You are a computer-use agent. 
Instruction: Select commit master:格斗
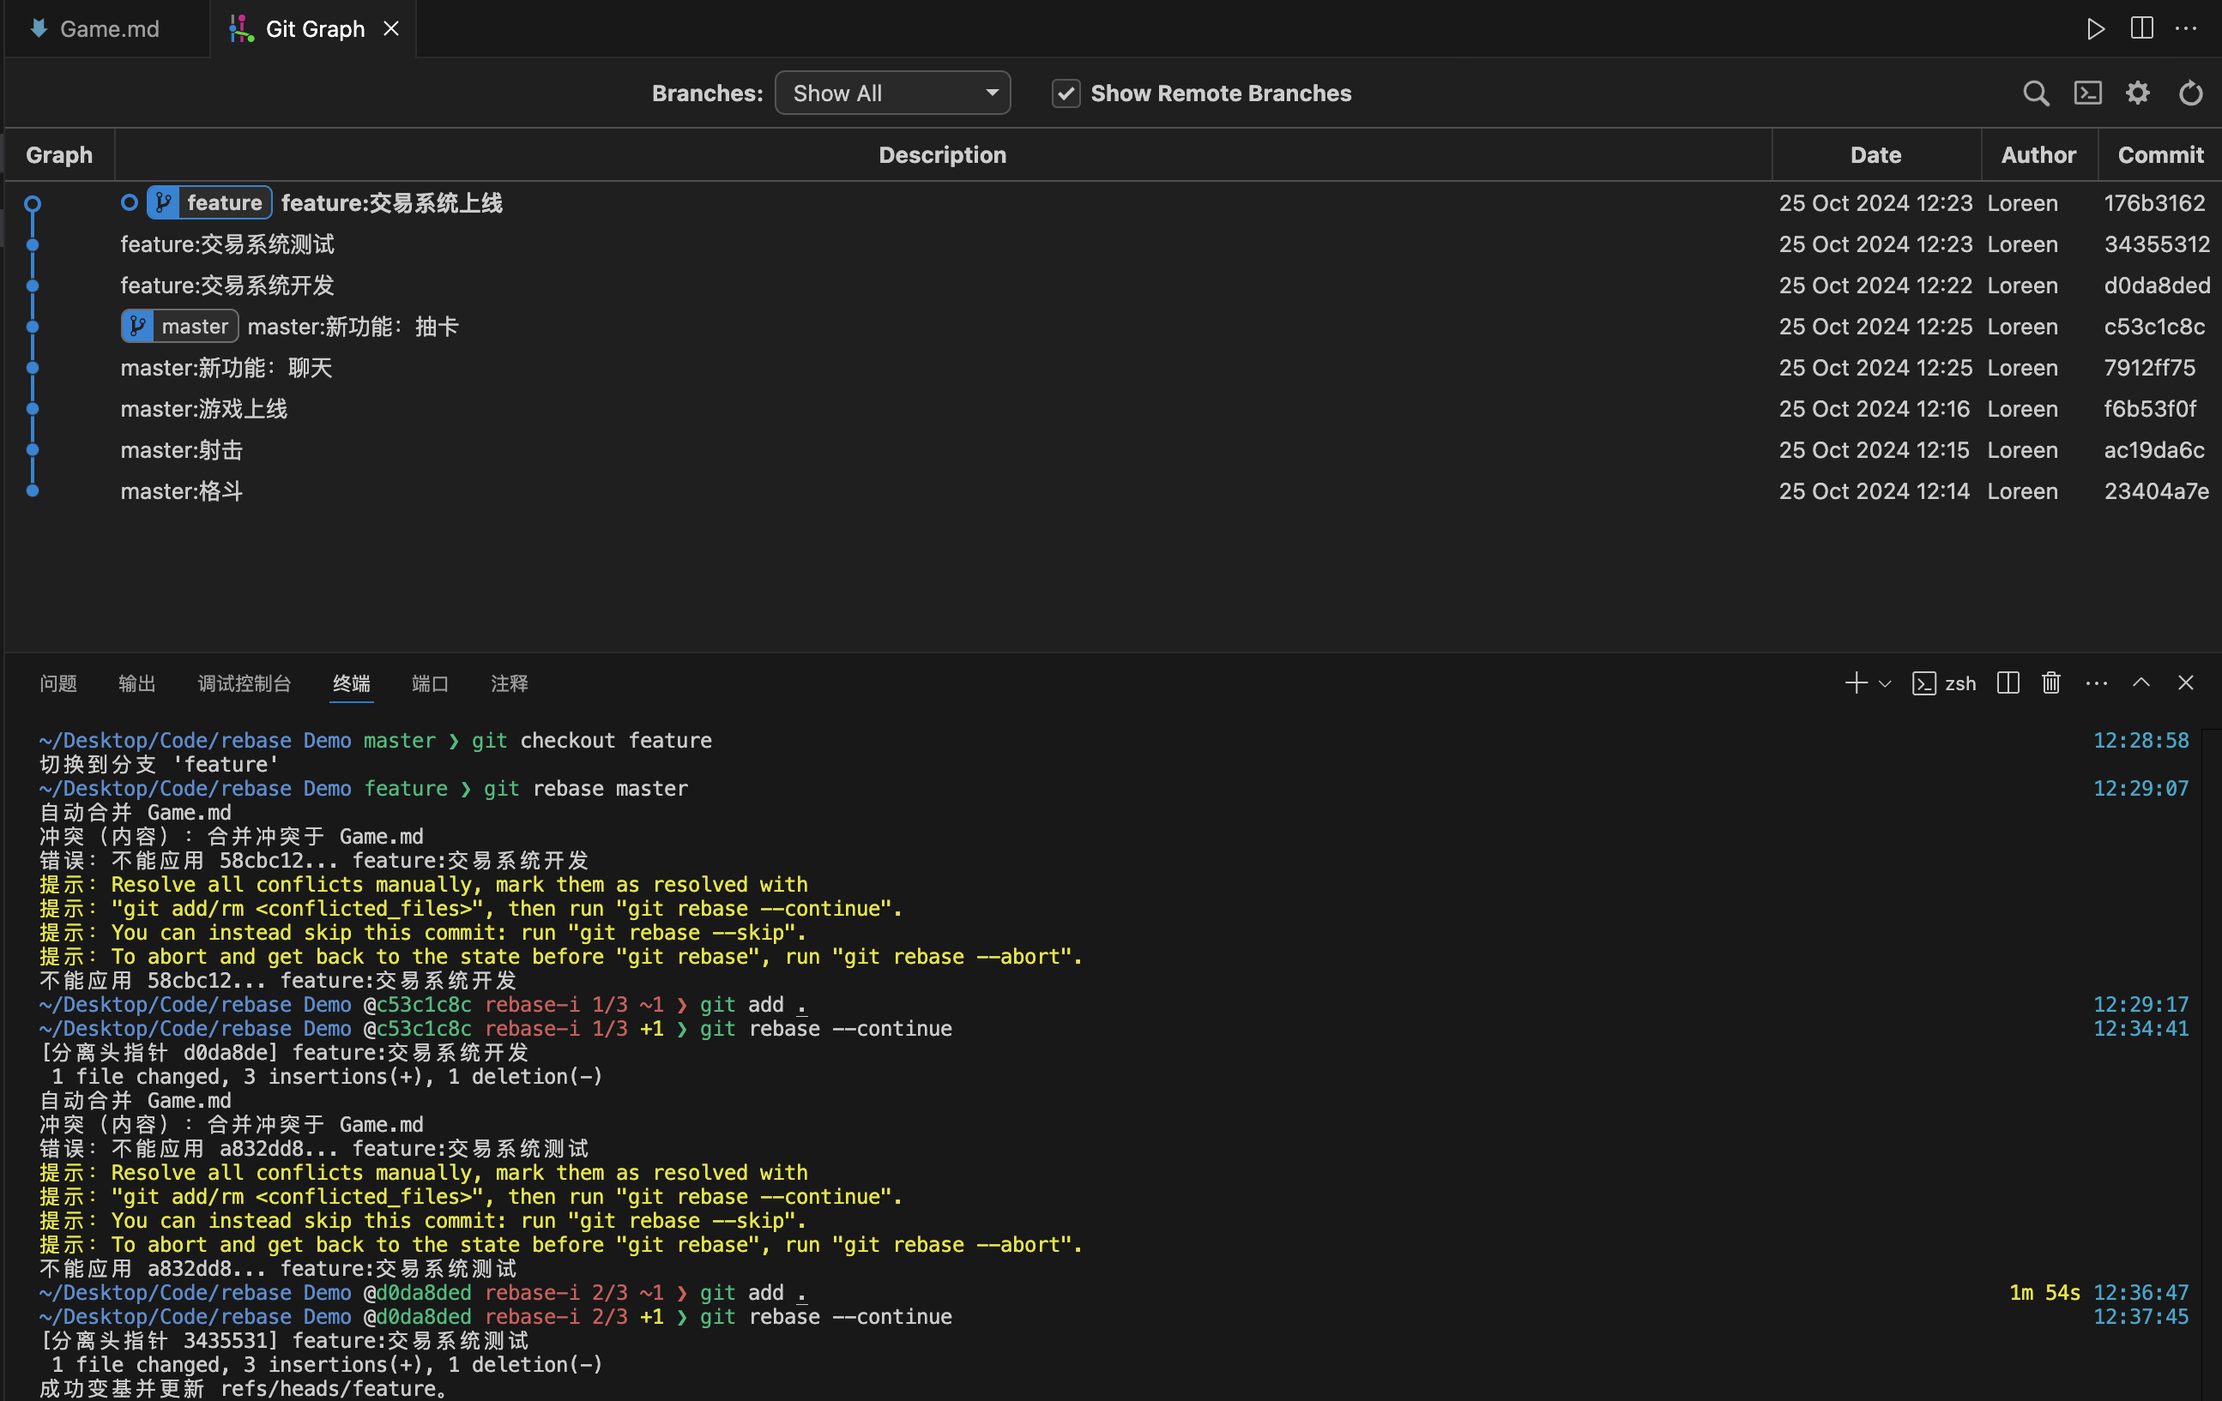coord(182,490)
